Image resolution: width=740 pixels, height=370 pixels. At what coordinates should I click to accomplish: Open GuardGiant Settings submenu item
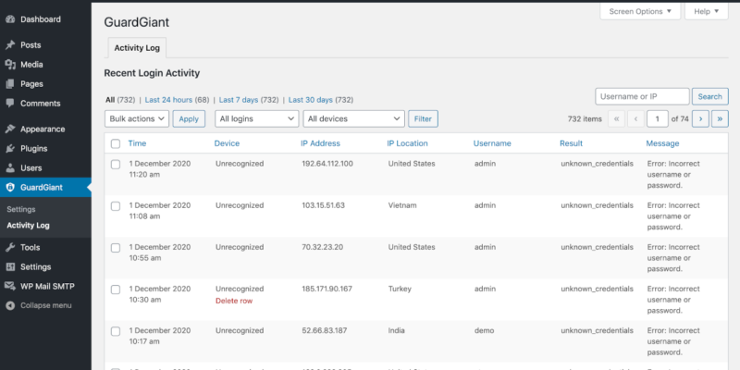[21, 209]
